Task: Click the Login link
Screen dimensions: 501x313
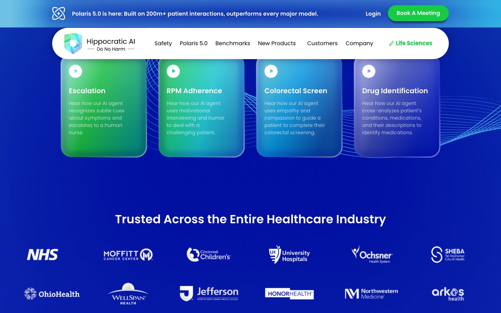Action: 373,14
